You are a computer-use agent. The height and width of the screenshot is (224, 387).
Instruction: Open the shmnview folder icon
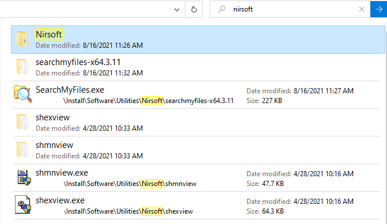pos(22,150)
